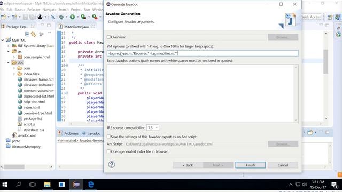Select the MazeGame.java editor tab

[76, 27]
